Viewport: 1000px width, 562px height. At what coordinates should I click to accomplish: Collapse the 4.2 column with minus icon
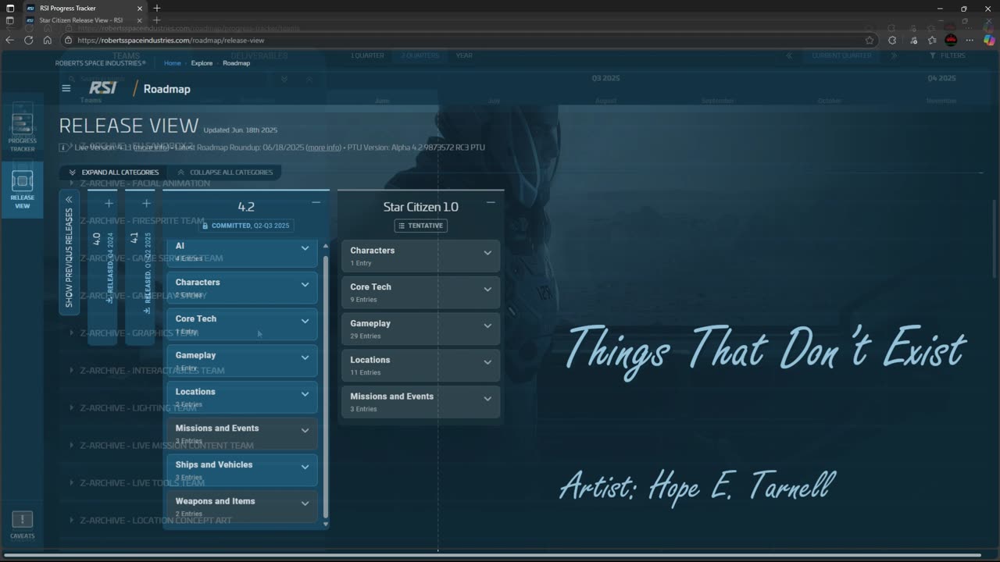(316, 203)
